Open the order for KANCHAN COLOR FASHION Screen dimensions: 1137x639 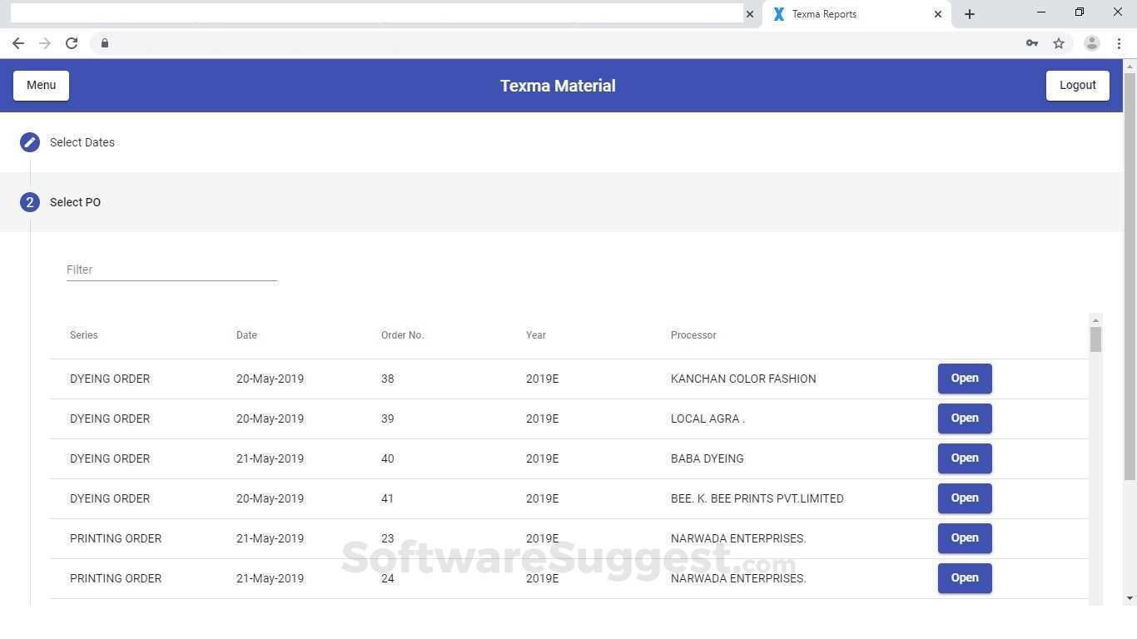[x=964, y=378]
